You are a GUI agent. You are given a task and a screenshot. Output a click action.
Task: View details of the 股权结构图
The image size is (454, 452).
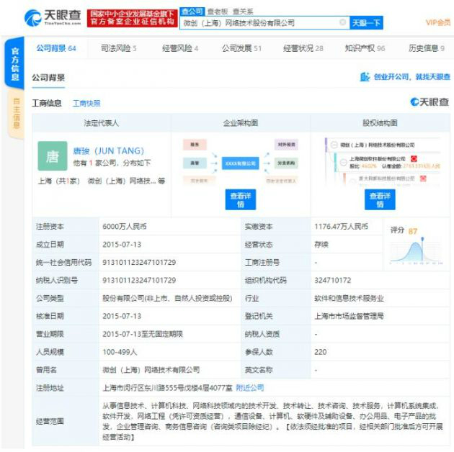(x=380, y=199)
